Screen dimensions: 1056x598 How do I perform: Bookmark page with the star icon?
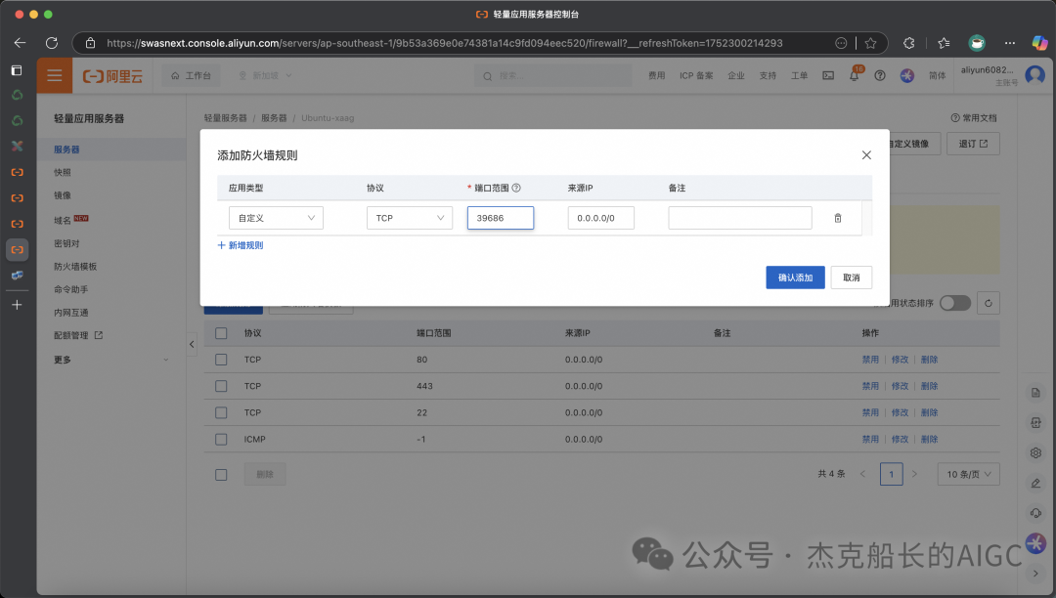click(x=871, y=43)
